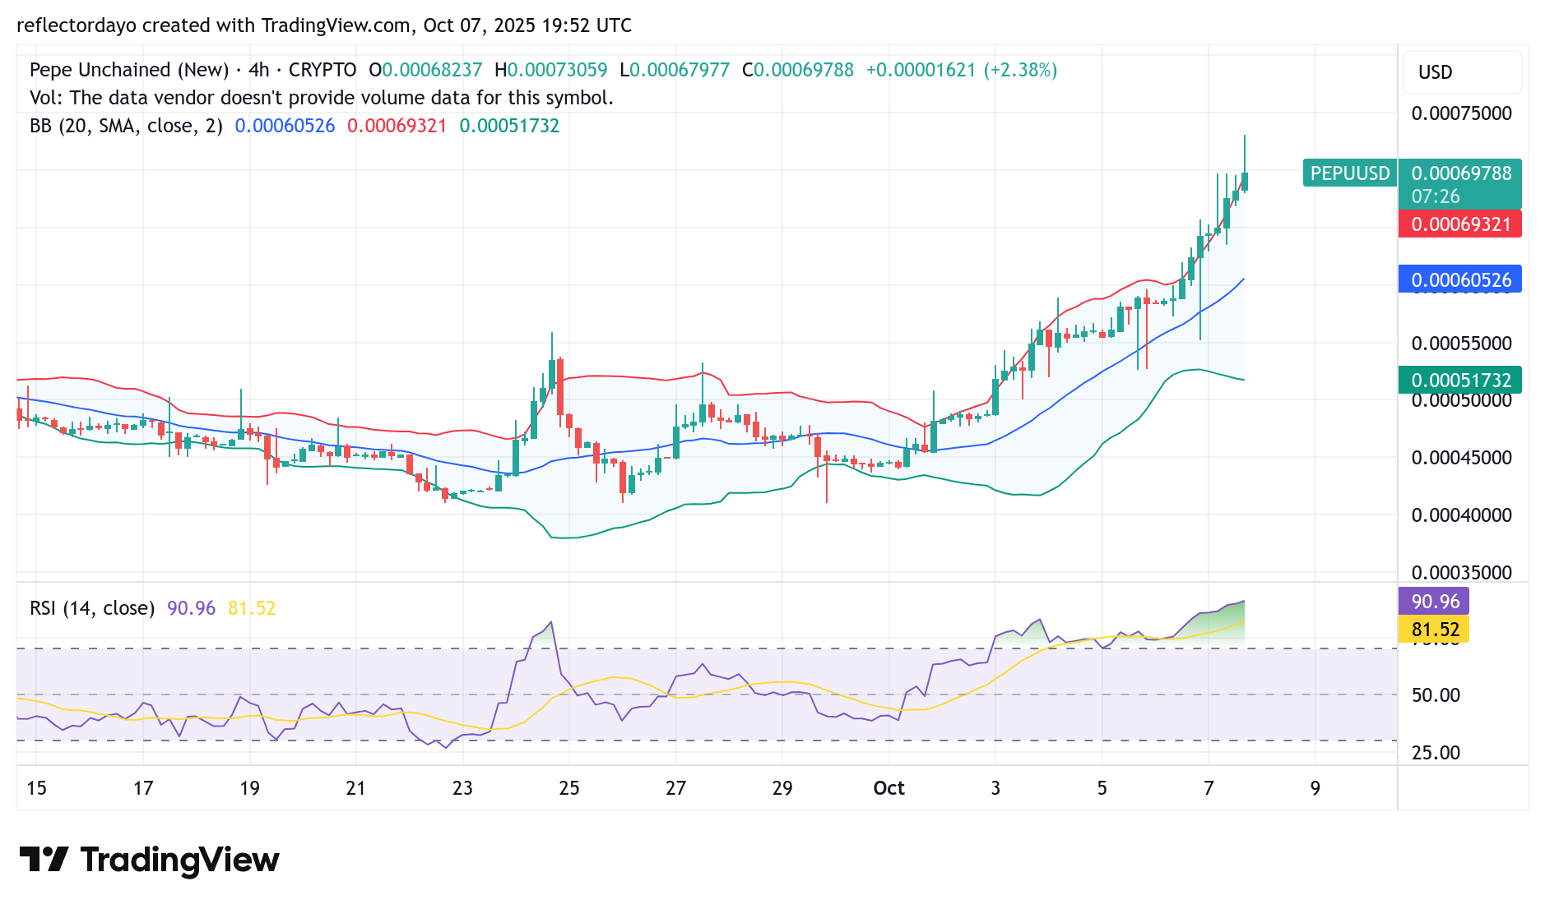Click the red 0.00069321 price axis label
The height and width of the screenshot is (909, 1545).
[1460, 224]
